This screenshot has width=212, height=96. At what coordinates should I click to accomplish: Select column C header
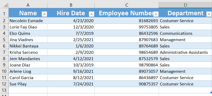pos(127,5)
